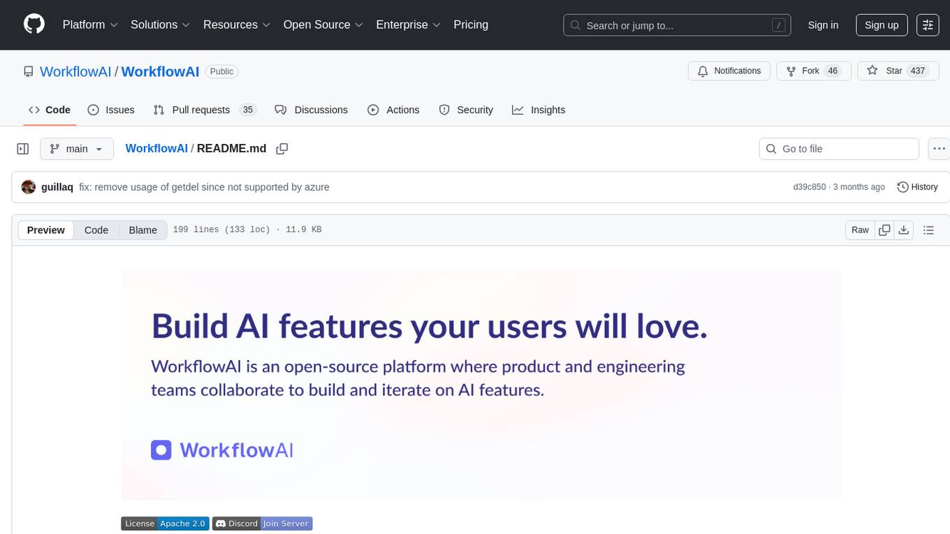Screen dimensions: 950x534
Task: Click the Sign in link
Action: (823, 25)
